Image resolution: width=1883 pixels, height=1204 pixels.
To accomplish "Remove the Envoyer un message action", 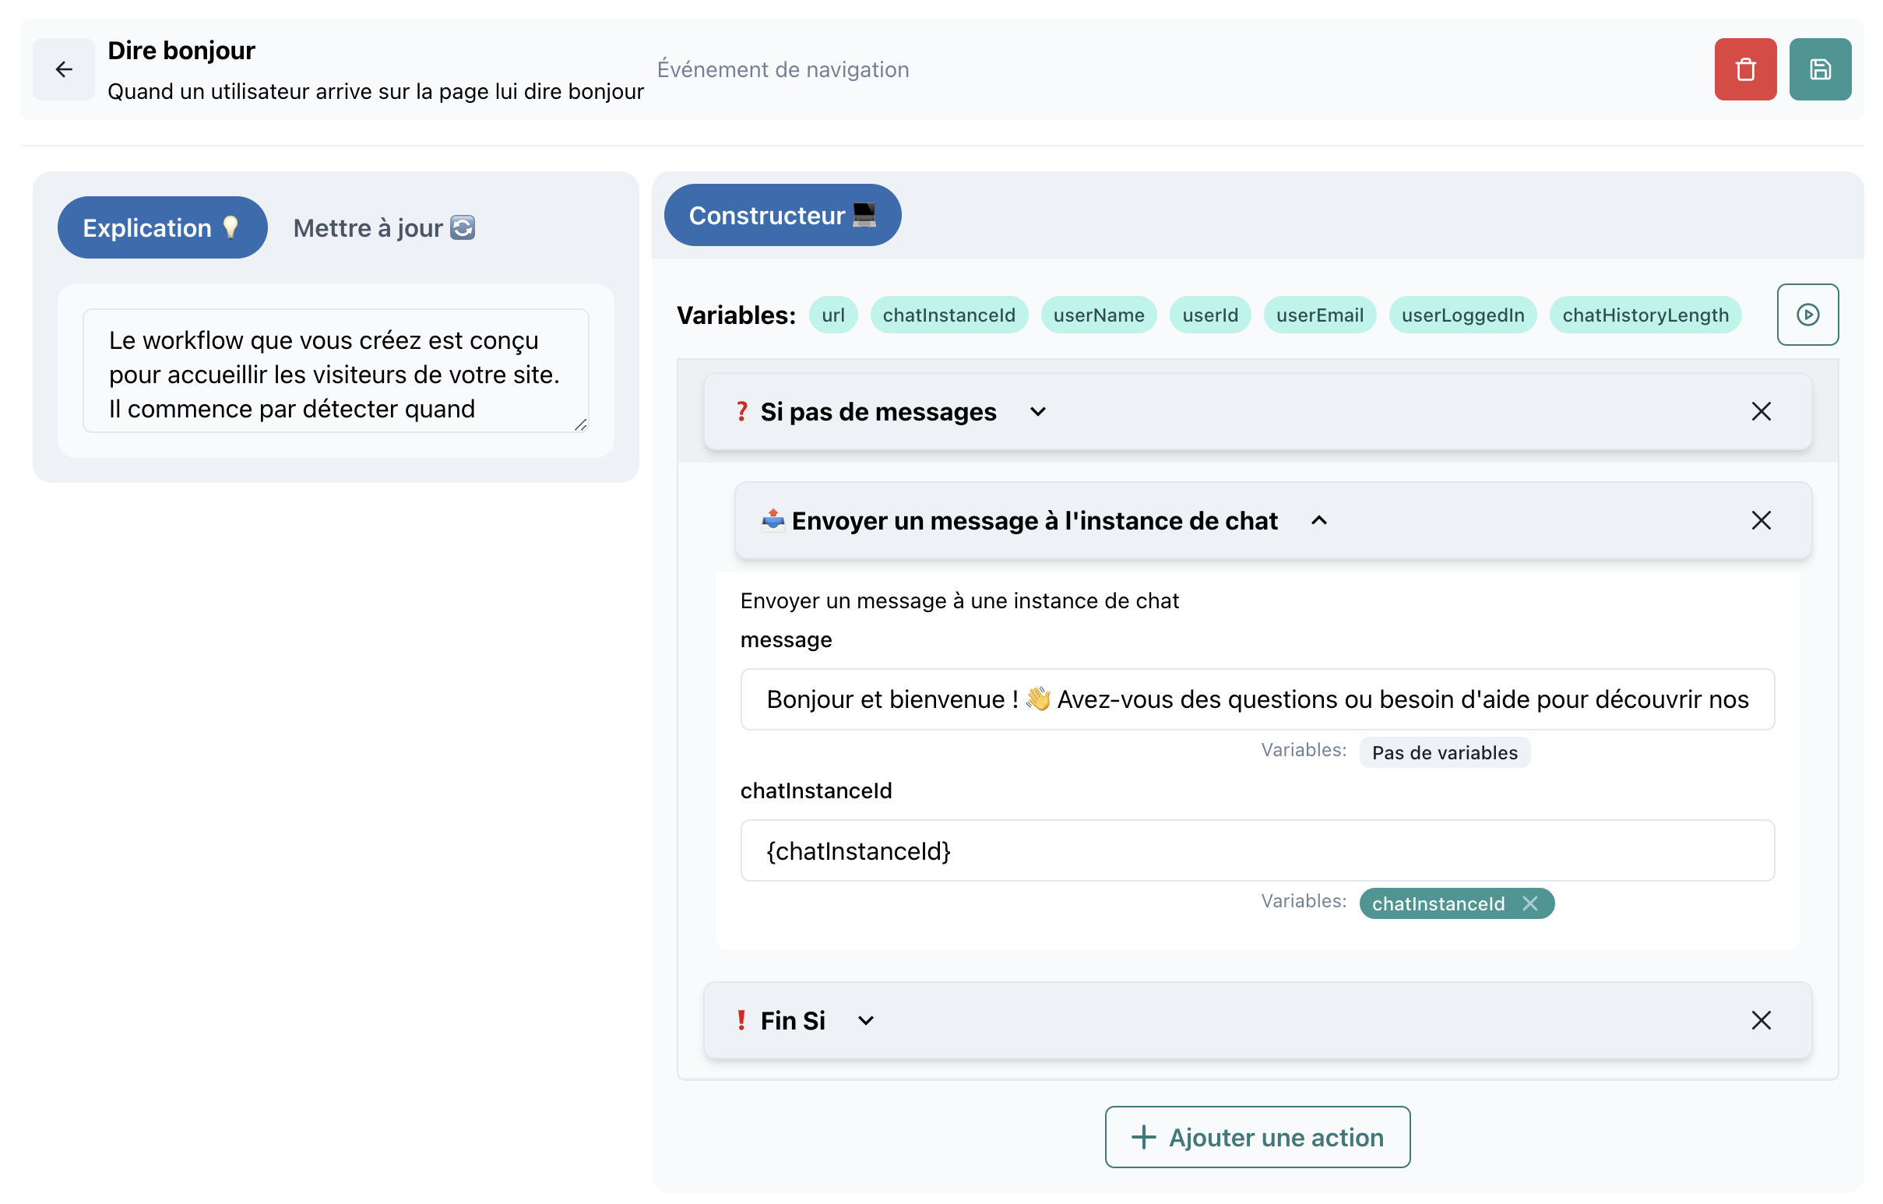I will [x=1760, y=521].
